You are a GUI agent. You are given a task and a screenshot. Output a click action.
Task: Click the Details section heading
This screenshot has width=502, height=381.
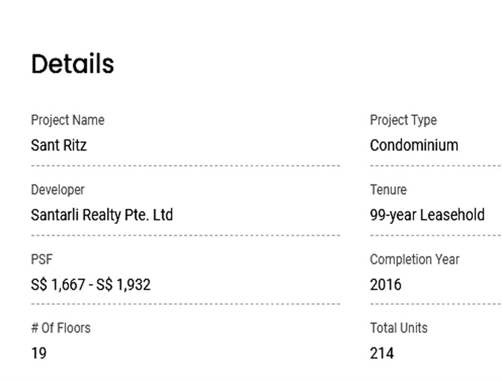[x=72, y=64]
